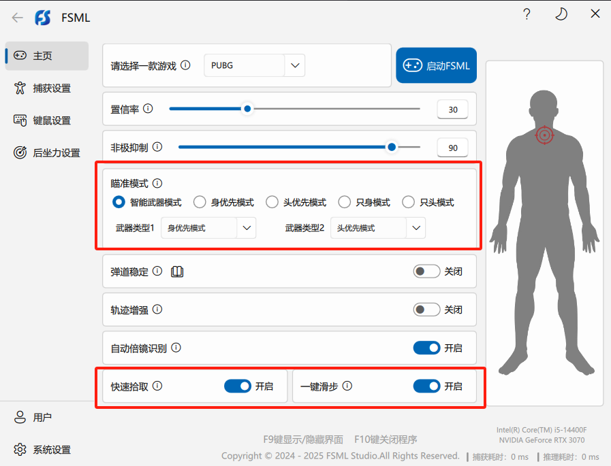Image resolution: width=611 pixels, height=466 pixels.
Task: Enable the 弹道稳定 toggle switch
Action: [x=426, y=271]
